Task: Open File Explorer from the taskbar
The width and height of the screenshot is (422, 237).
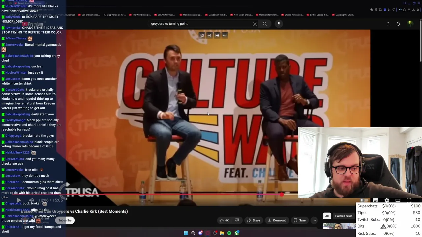Action: (x=222, y=233)
